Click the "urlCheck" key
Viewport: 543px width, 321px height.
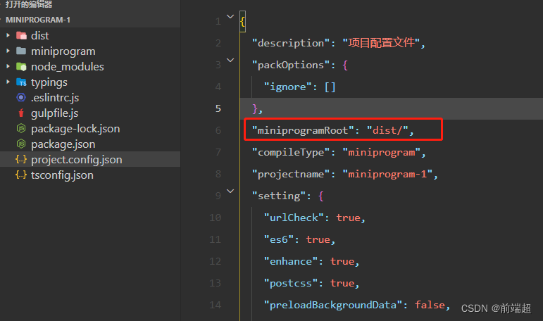click(x=294, y=218)
